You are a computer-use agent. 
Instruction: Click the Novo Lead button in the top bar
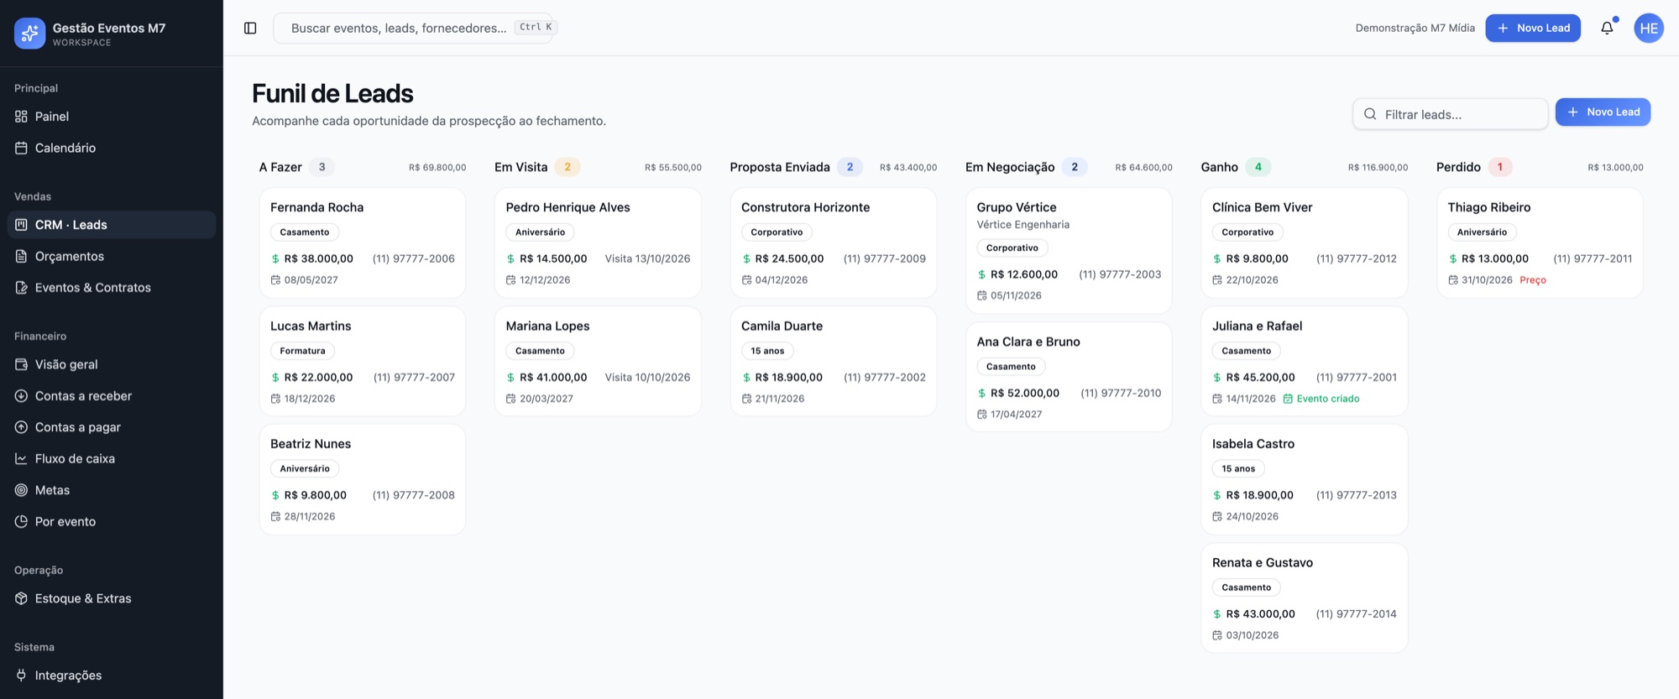(1533, 28)
